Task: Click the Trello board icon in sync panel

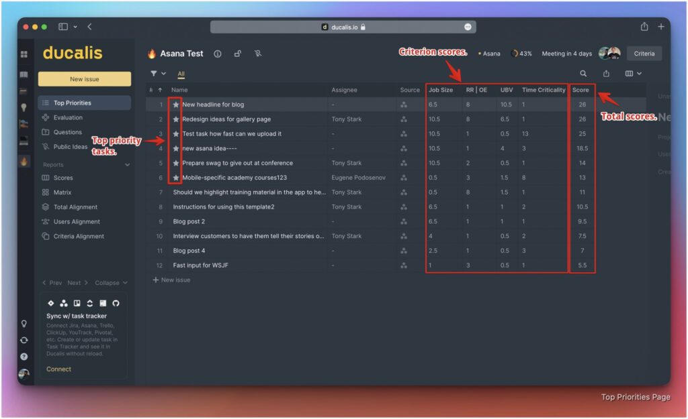Action: [77, 303]
